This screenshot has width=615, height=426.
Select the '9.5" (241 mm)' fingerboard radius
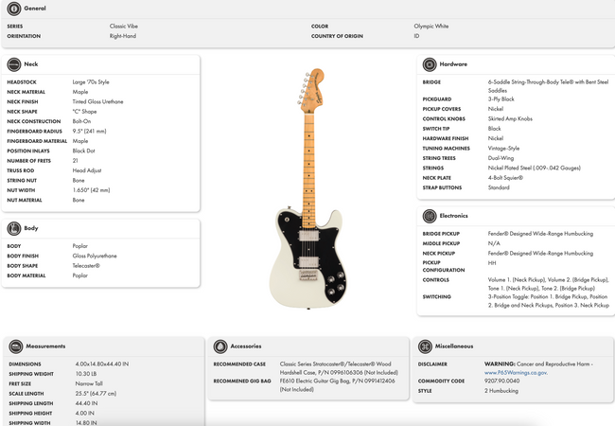pyautogui.click(x=90, y=132)
